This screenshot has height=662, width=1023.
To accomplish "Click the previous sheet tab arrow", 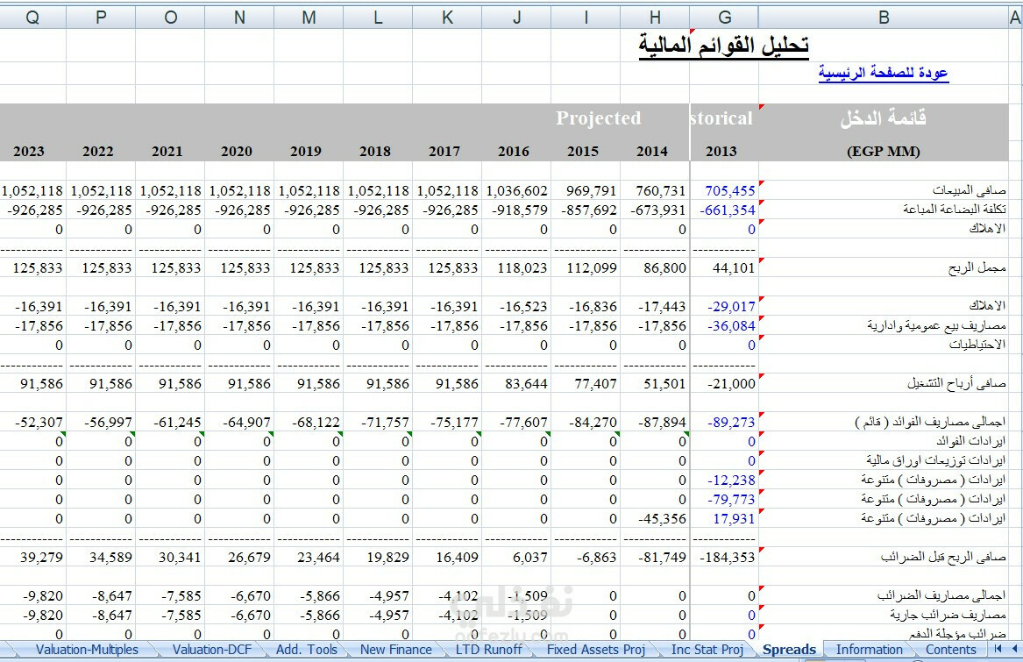I will [x=1014, y=649].
